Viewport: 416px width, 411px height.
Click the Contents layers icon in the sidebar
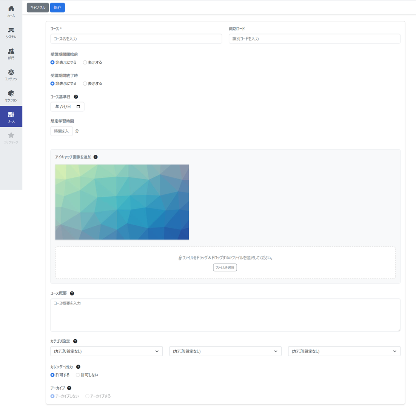11,72
